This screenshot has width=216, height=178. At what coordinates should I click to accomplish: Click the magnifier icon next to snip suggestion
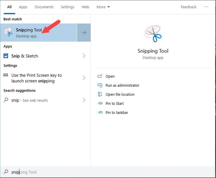point(6,100)
